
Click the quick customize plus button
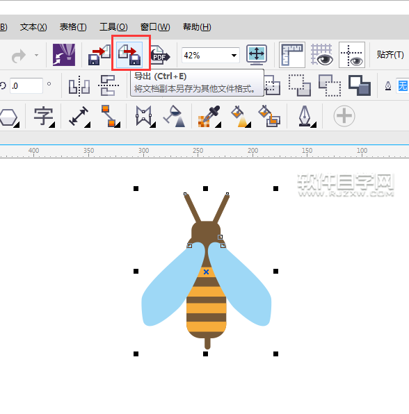point(344,116)
